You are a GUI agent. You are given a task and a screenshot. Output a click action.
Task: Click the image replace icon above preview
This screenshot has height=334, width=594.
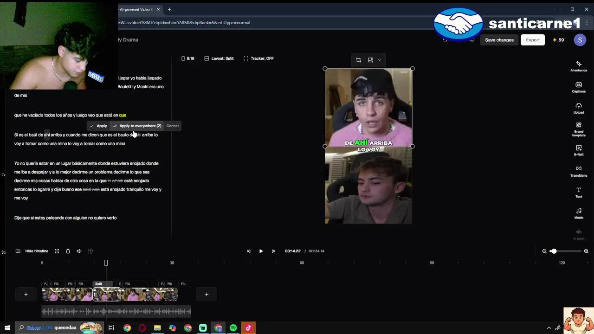(x=370, y=60)
